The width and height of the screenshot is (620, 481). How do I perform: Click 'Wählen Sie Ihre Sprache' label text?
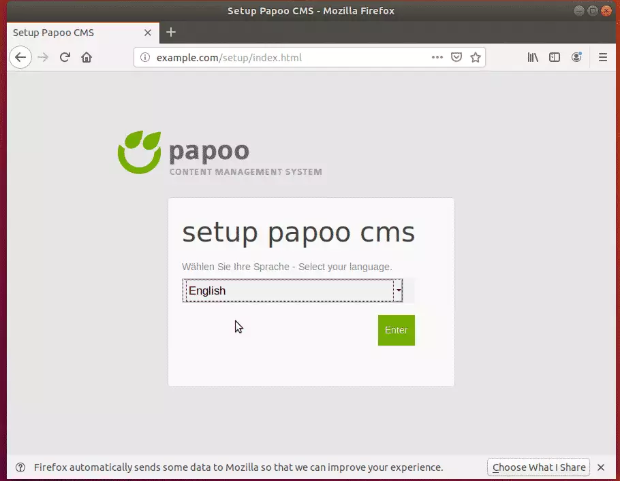tap(235, 267)
